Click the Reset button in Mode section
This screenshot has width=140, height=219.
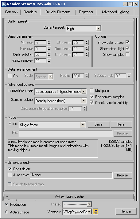(x=121, y=124)
